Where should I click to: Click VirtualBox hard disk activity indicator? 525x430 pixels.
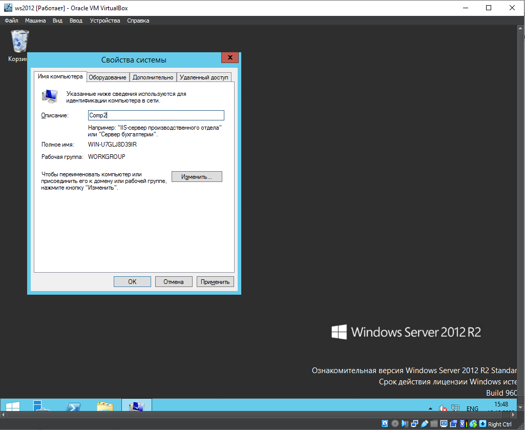pos(385,424)
